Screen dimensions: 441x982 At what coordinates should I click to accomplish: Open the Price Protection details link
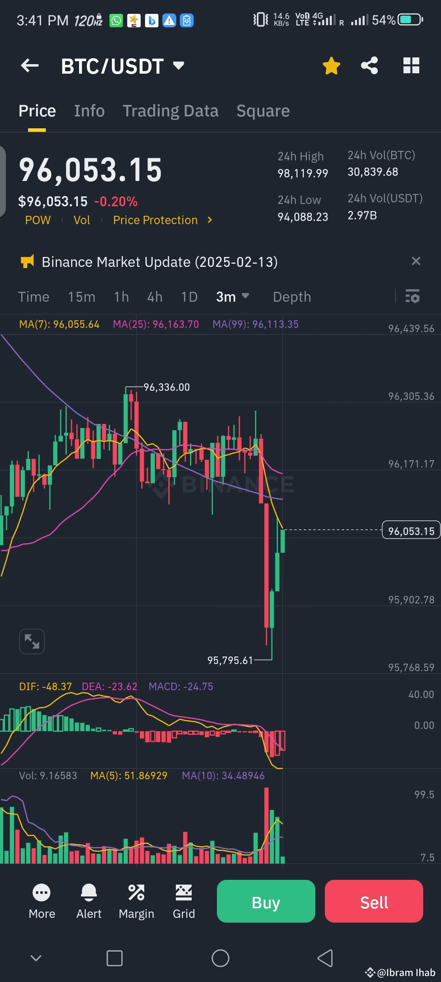pos(155,220)
